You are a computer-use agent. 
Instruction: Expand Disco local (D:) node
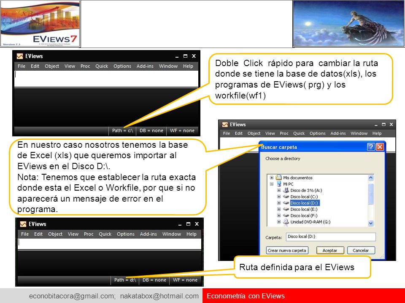click(279, 203)
